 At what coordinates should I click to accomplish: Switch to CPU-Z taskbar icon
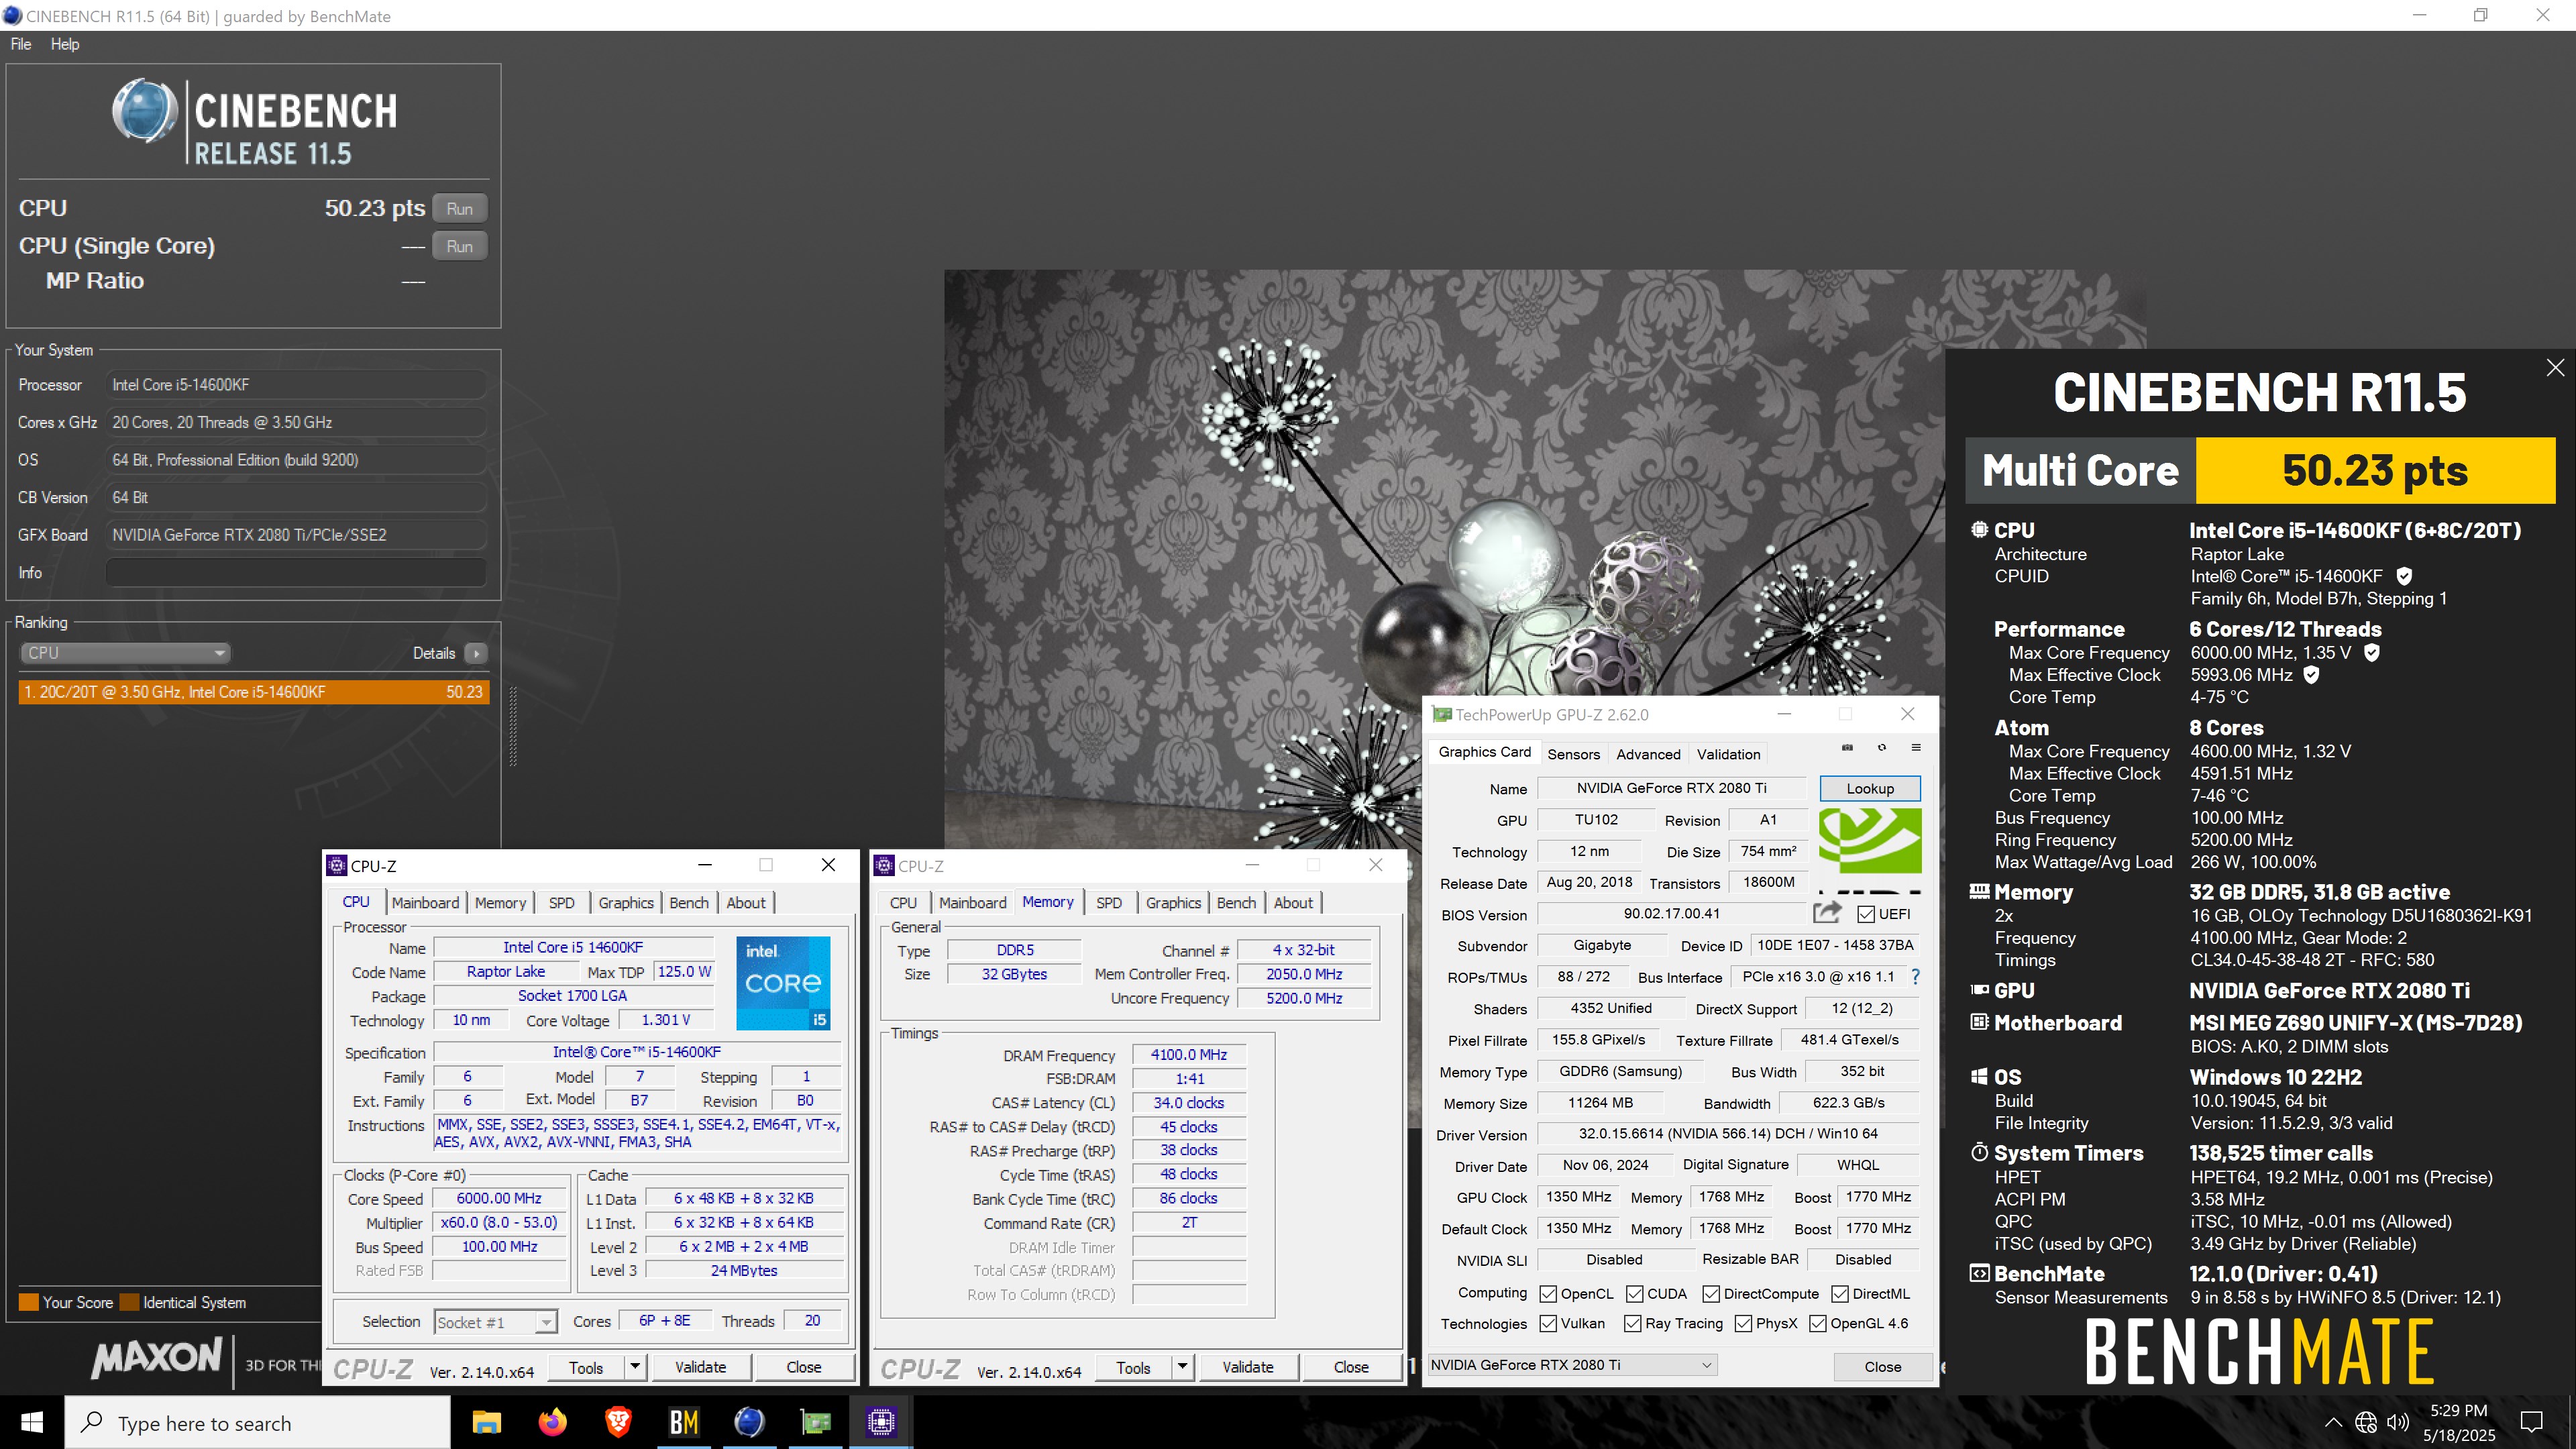tap(881, 1422)
